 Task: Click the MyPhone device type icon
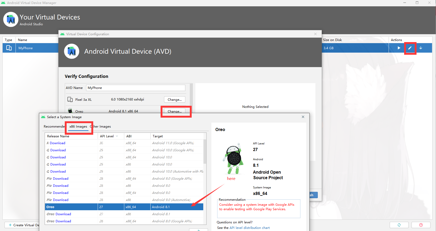pyautogui.click(x=9, y=48)
